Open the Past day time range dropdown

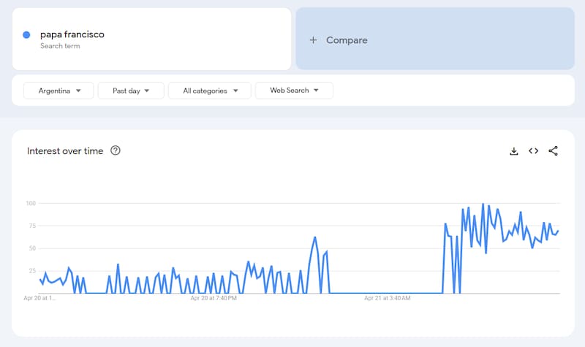pos(132,91)
